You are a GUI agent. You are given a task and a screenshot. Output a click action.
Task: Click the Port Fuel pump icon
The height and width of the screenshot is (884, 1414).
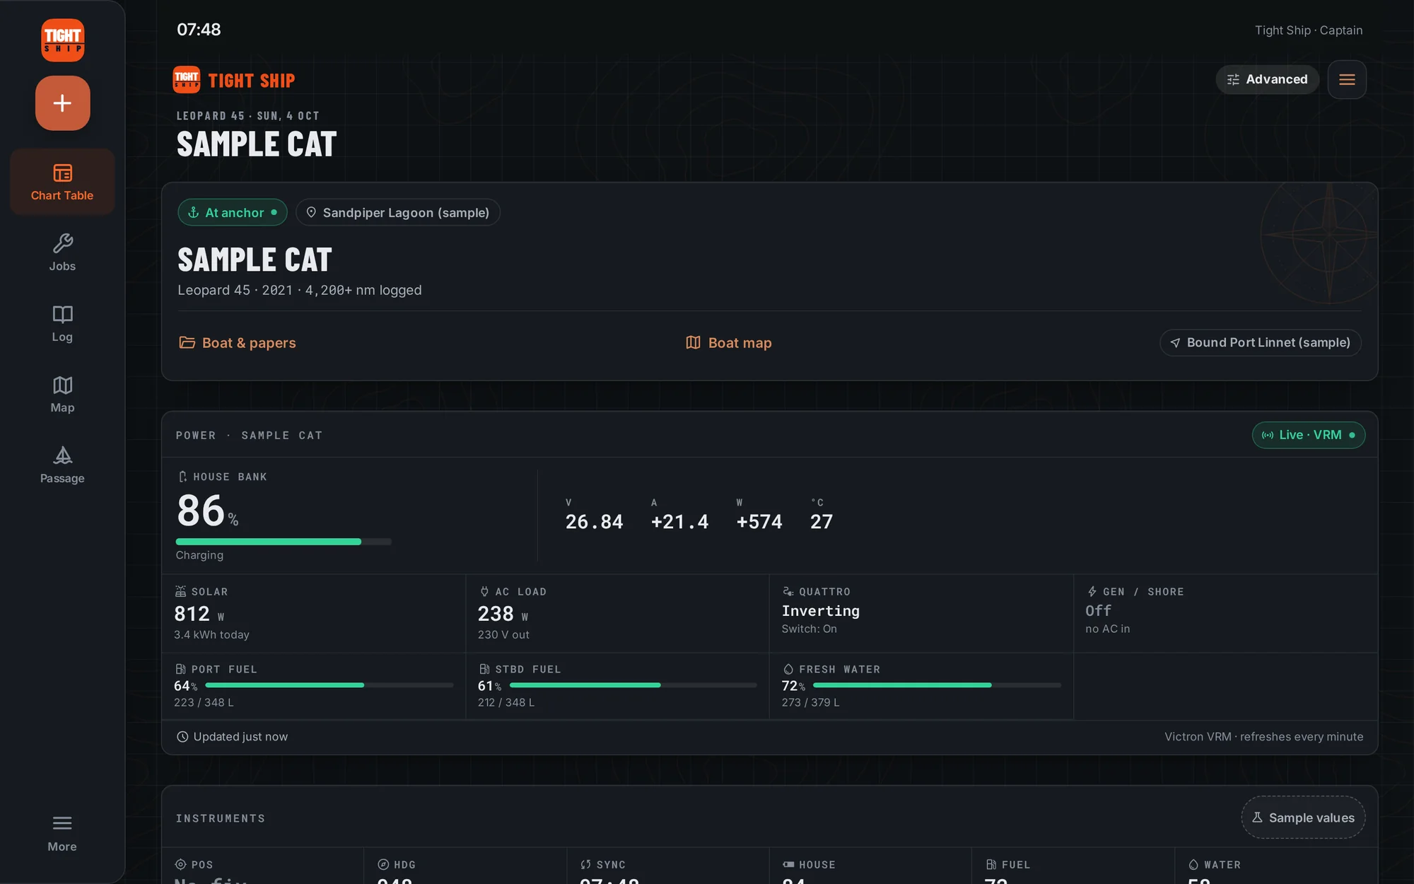pos(180,669)
